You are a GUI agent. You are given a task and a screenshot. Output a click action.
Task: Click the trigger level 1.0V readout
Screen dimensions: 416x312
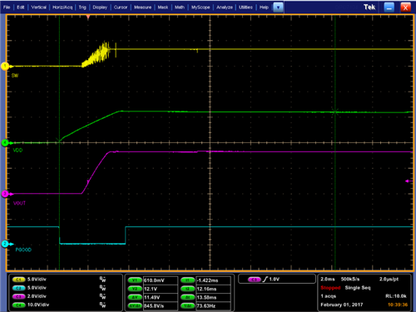(x=274, y=280)
